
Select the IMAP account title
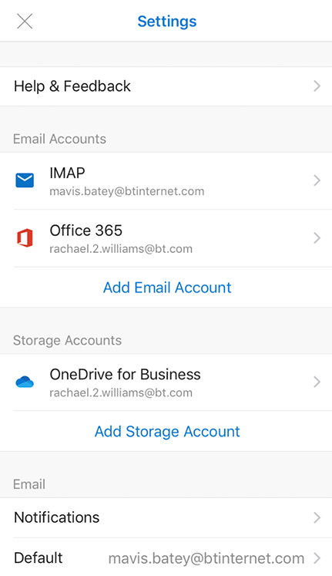(x=67, y=173)
